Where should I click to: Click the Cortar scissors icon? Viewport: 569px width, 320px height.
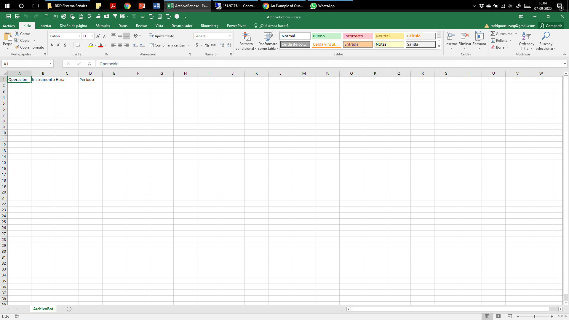(17, 33)
